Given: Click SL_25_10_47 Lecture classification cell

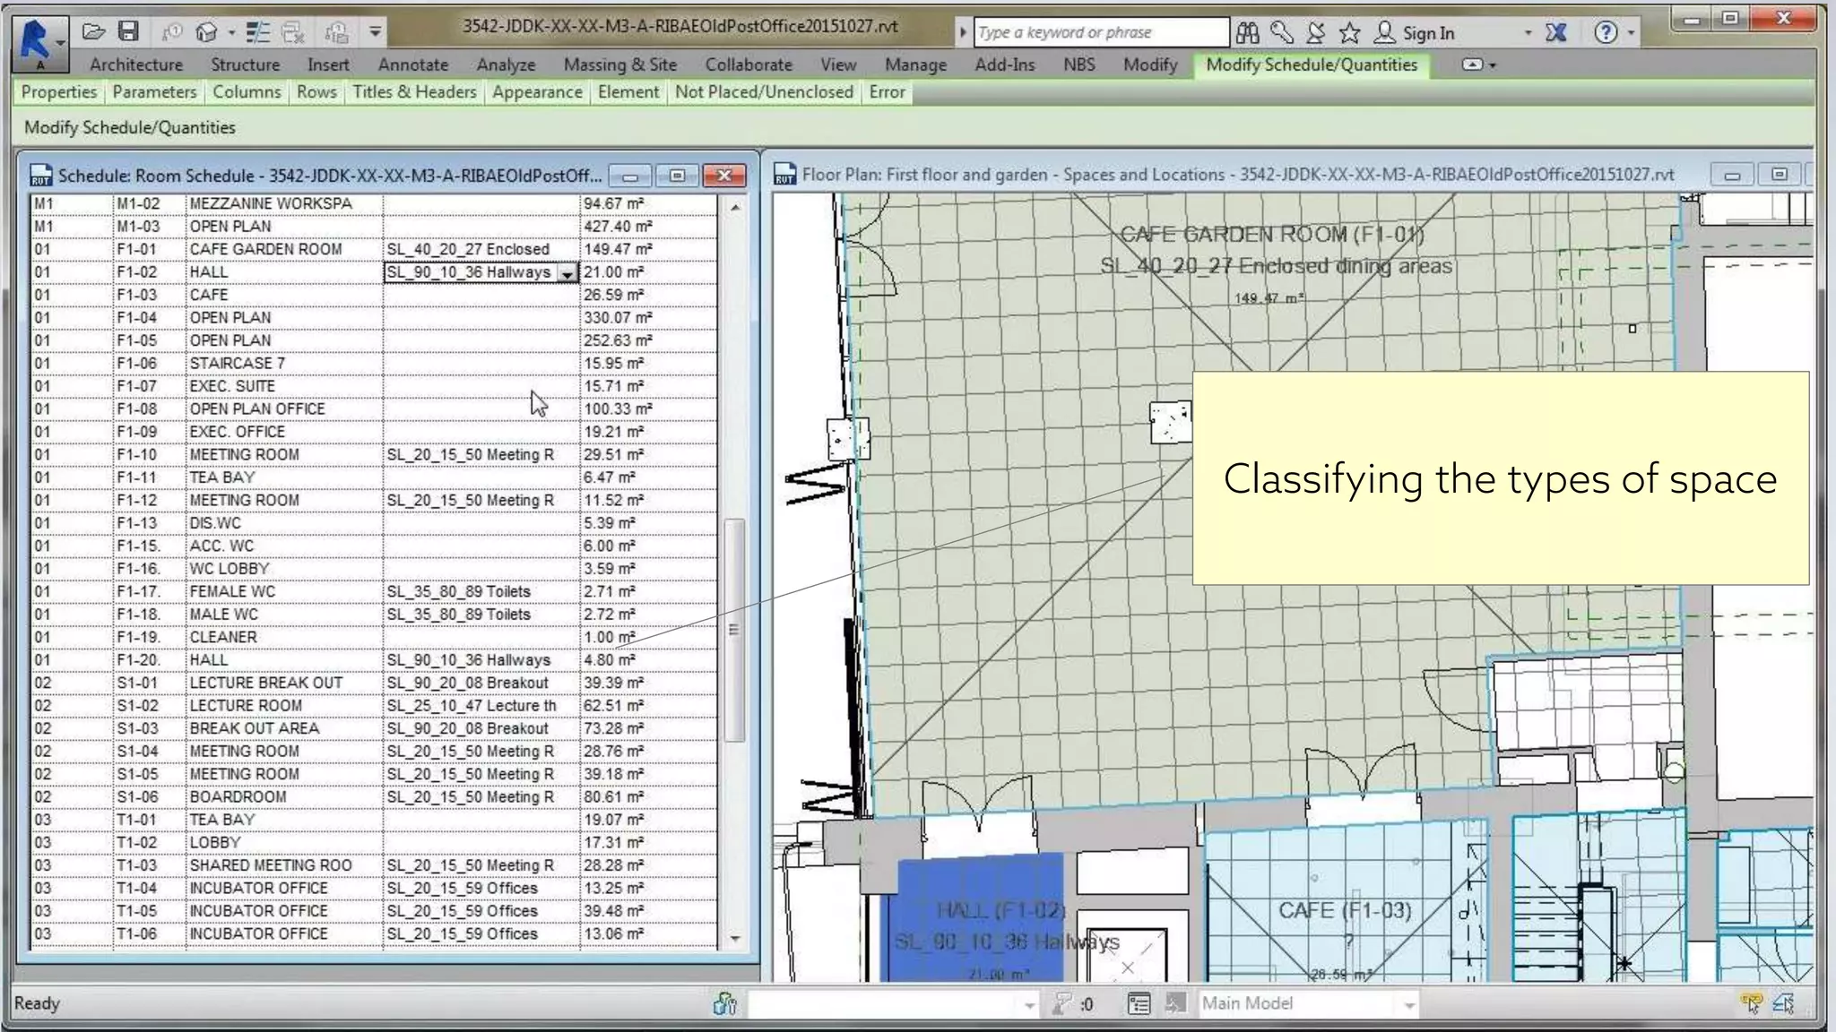Looking at the screenshot, I should click(481, 705).
